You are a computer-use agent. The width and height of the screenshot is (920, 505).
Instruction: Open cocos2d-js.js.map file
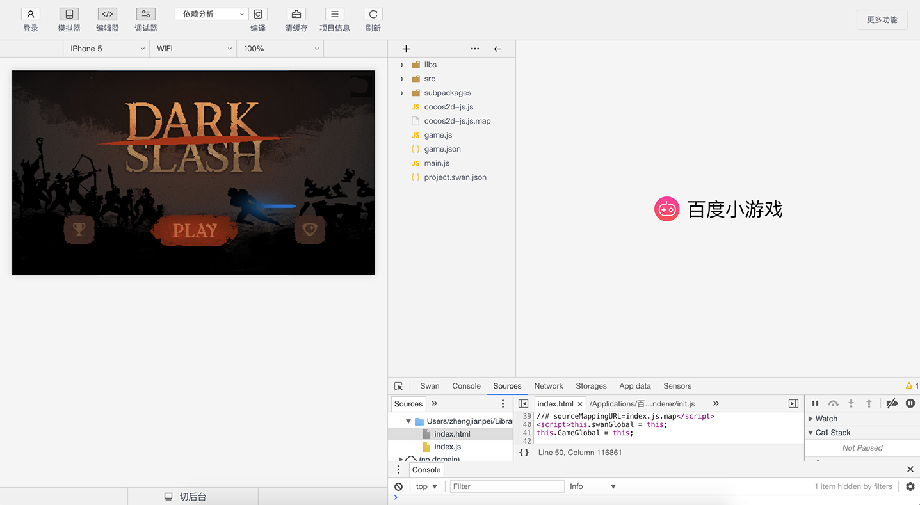click(451, 121)
